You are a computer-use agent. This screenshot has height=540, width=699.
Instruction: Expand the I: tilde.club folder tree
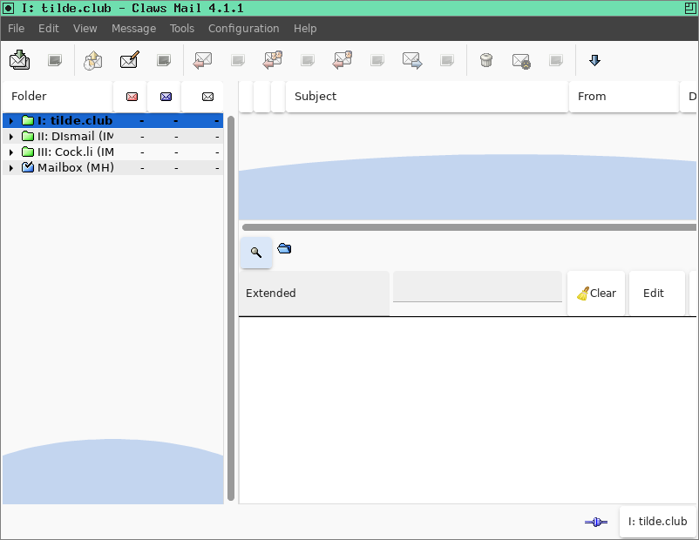tap(11, 121)
